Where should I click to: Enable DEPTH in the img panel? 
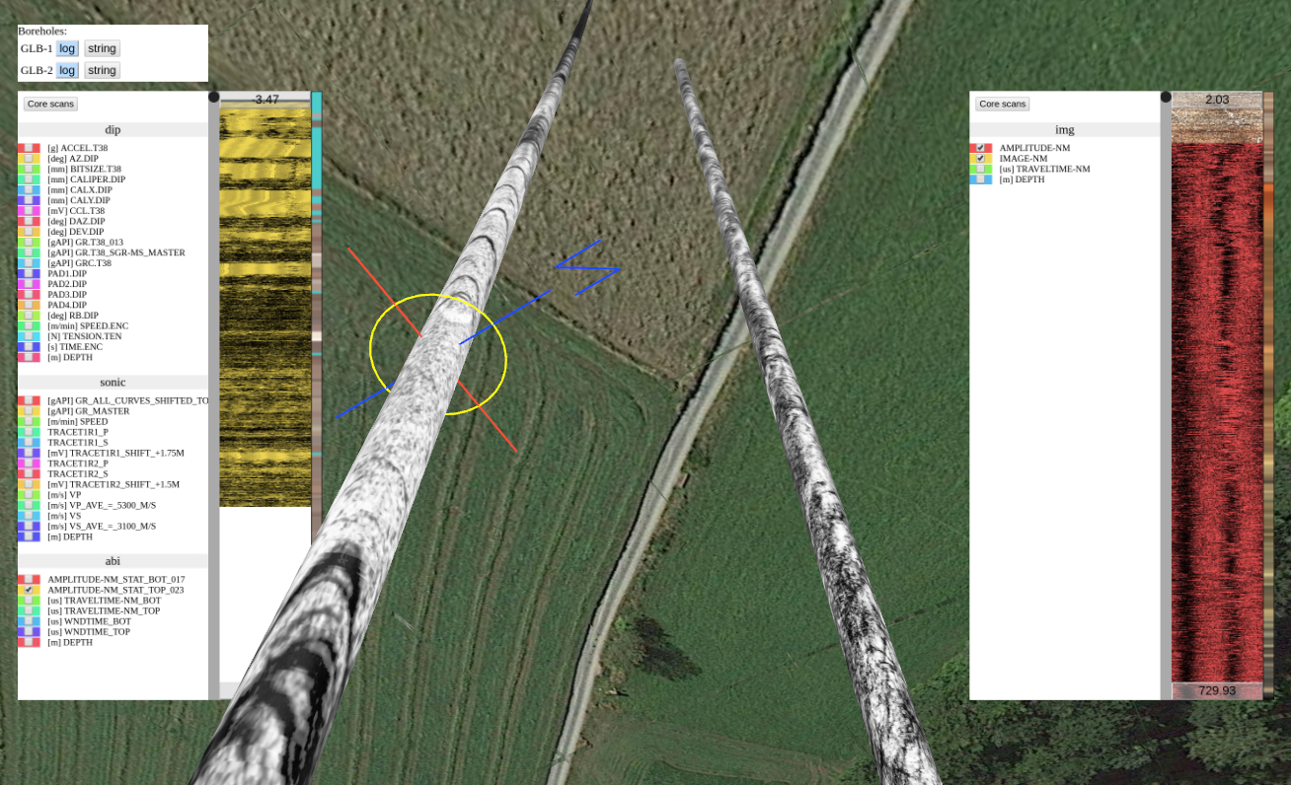click(981, 179)
